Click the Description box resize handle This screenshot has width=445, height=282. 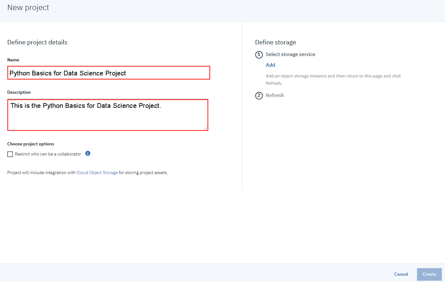(x=206, y=128)
